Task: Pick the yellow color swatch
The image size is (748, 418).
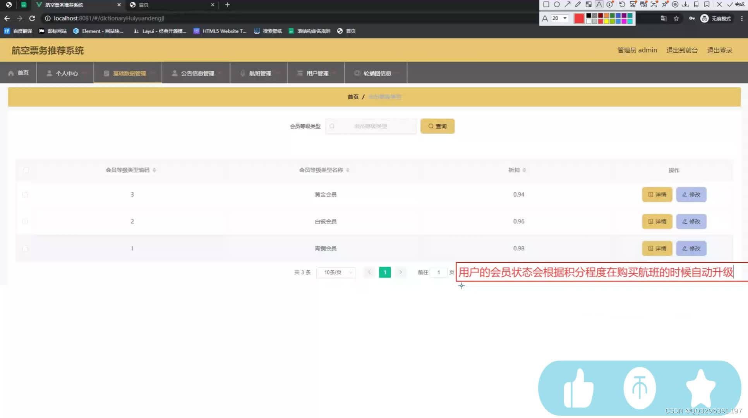Action: (x=606, y=21)
